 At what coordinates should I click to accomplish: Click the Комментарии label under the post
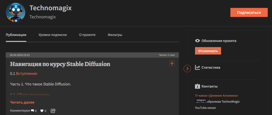[x=20, y=111]
